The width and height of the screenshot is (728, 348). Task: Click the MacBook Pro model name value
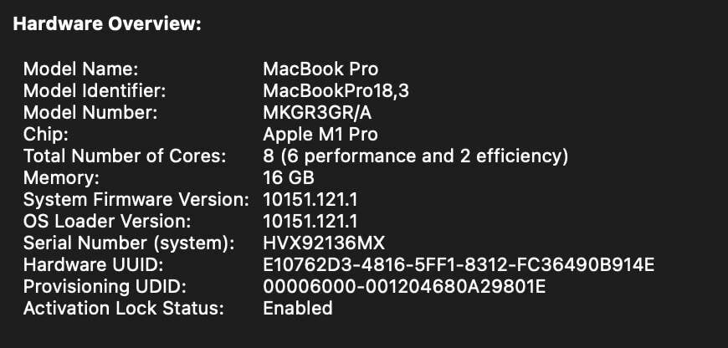point(320,69)
